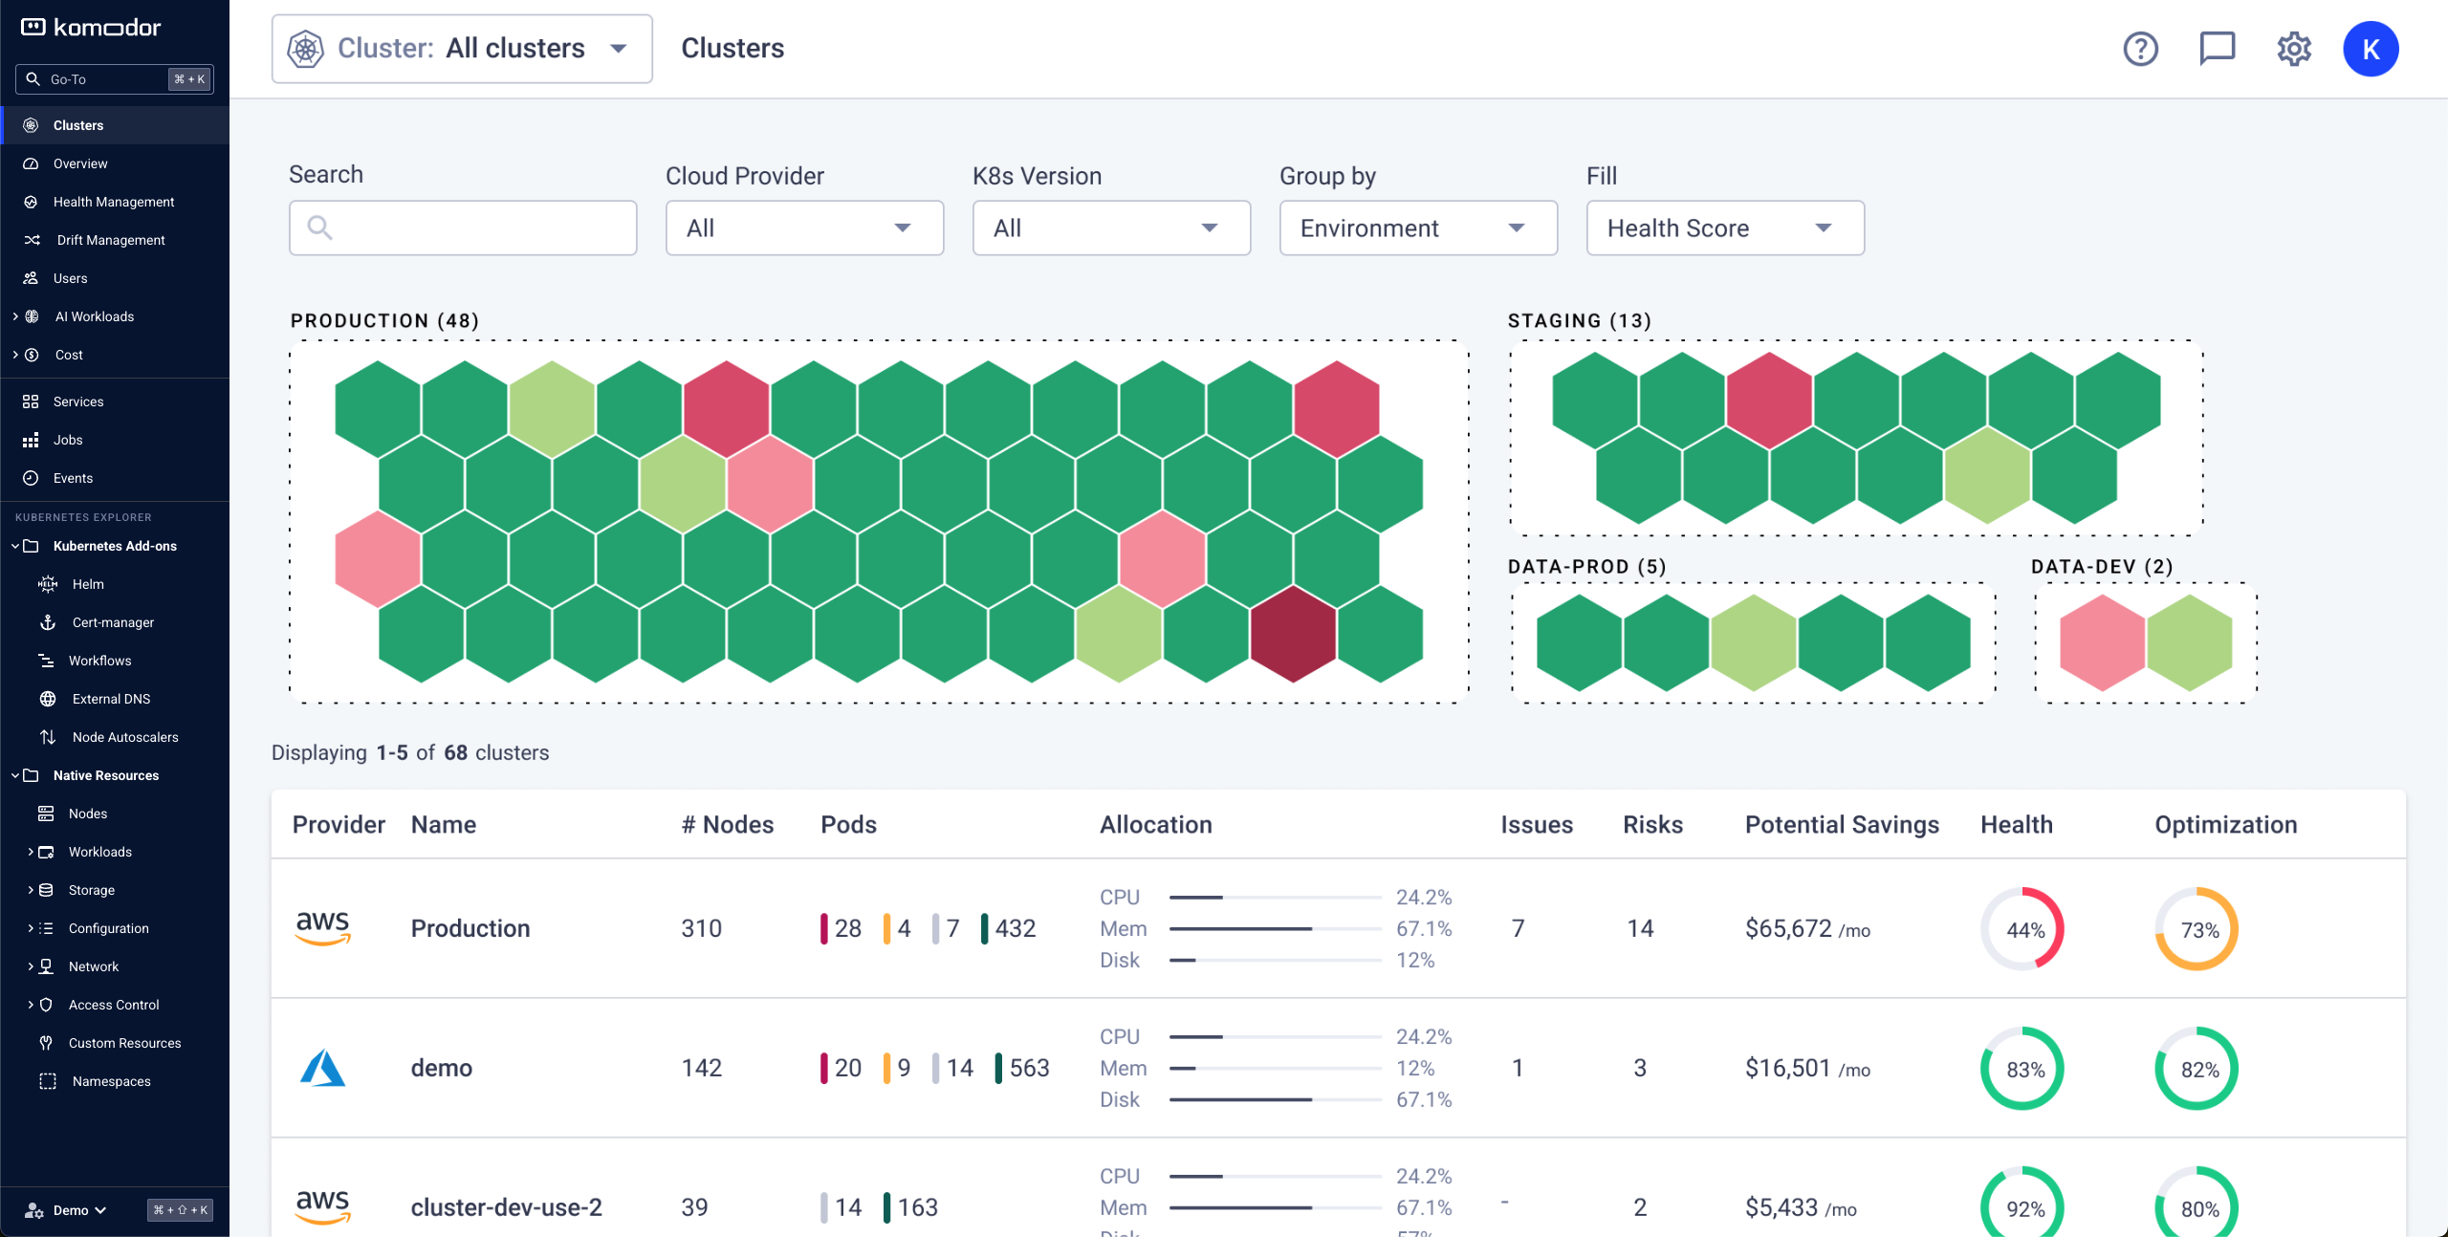Open the help question mark icon

point(2140,48)
